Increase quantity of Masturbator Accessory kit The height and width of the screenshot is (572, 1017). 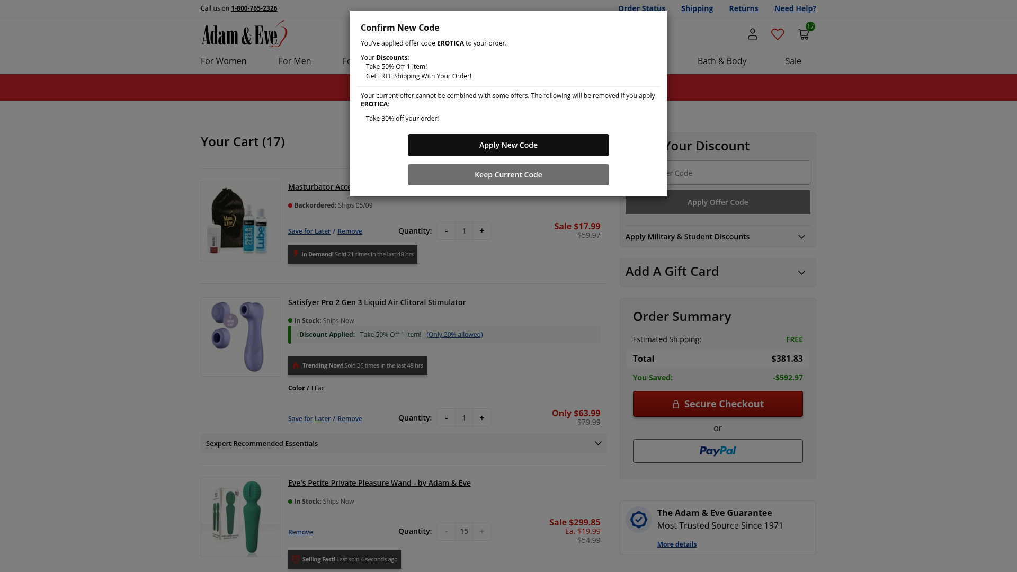point(481,230)
